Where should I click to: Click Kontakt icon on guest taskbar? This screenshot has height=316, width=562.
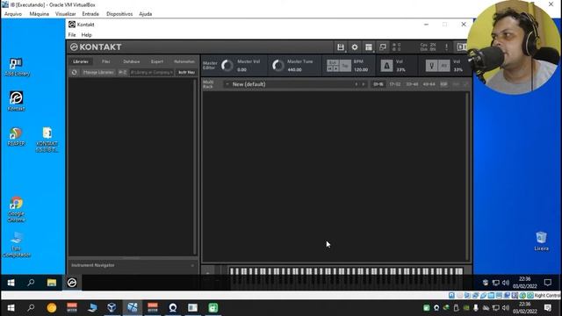coord(72,283)
